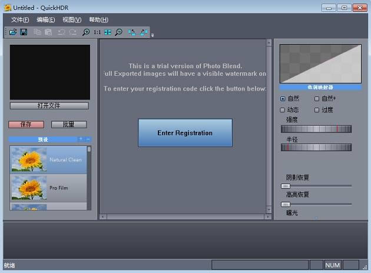Click the red 保存 button
The image size is (371, 273).
point(26,124)
